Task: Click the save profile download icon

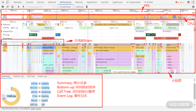Action: pos(23,7)
